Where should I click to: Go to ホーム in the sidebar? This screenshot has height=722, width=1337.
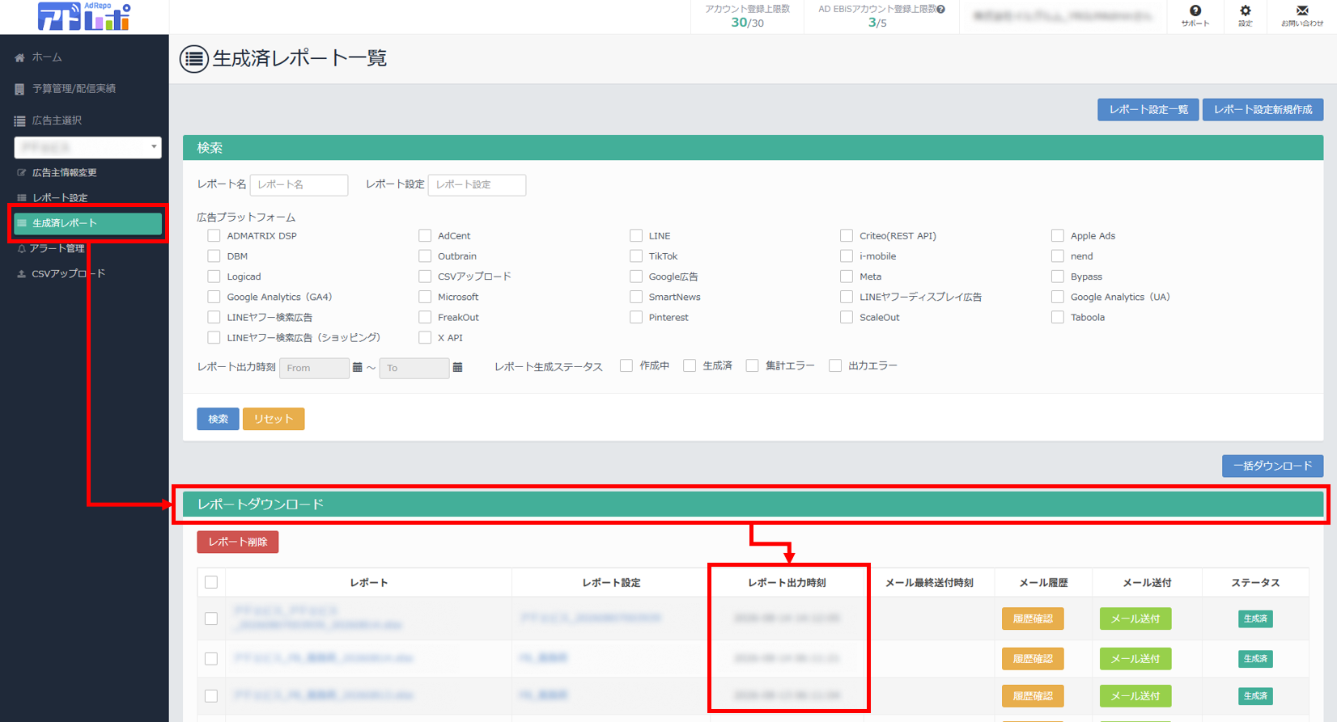click(47, 57)
